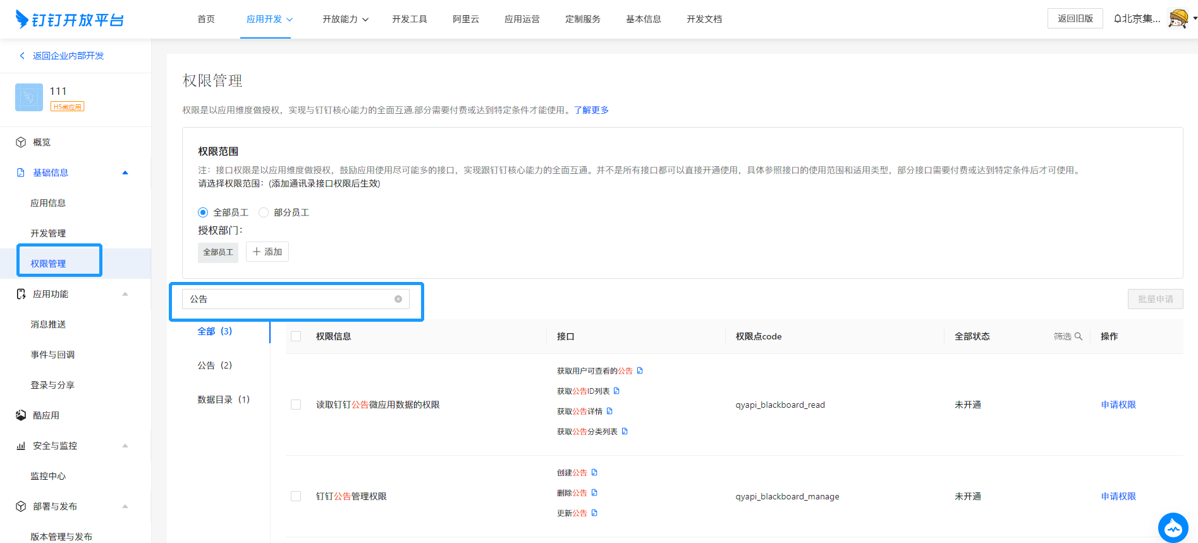The image size is (1198, 543).
Task: Click the 概览 cube icon
Action: click(x=21, y=142)
